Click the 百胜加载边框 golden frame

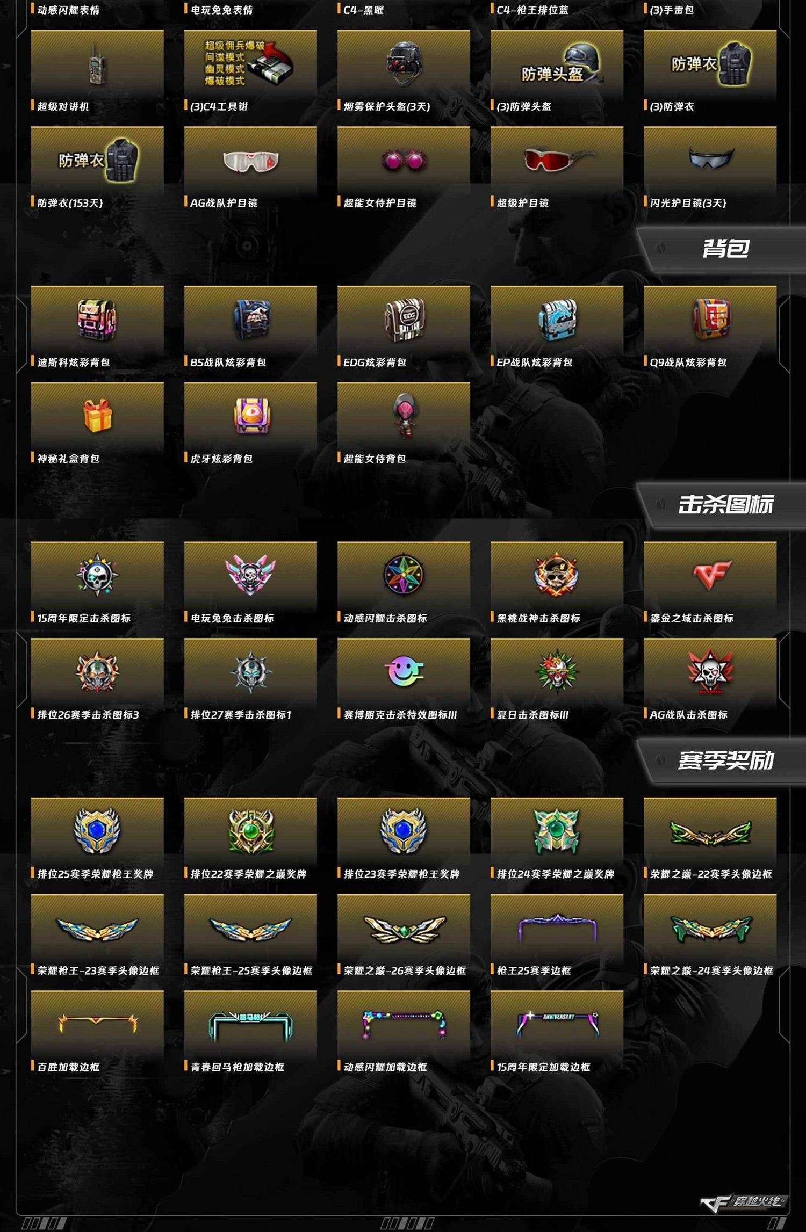click(97, 1024)
